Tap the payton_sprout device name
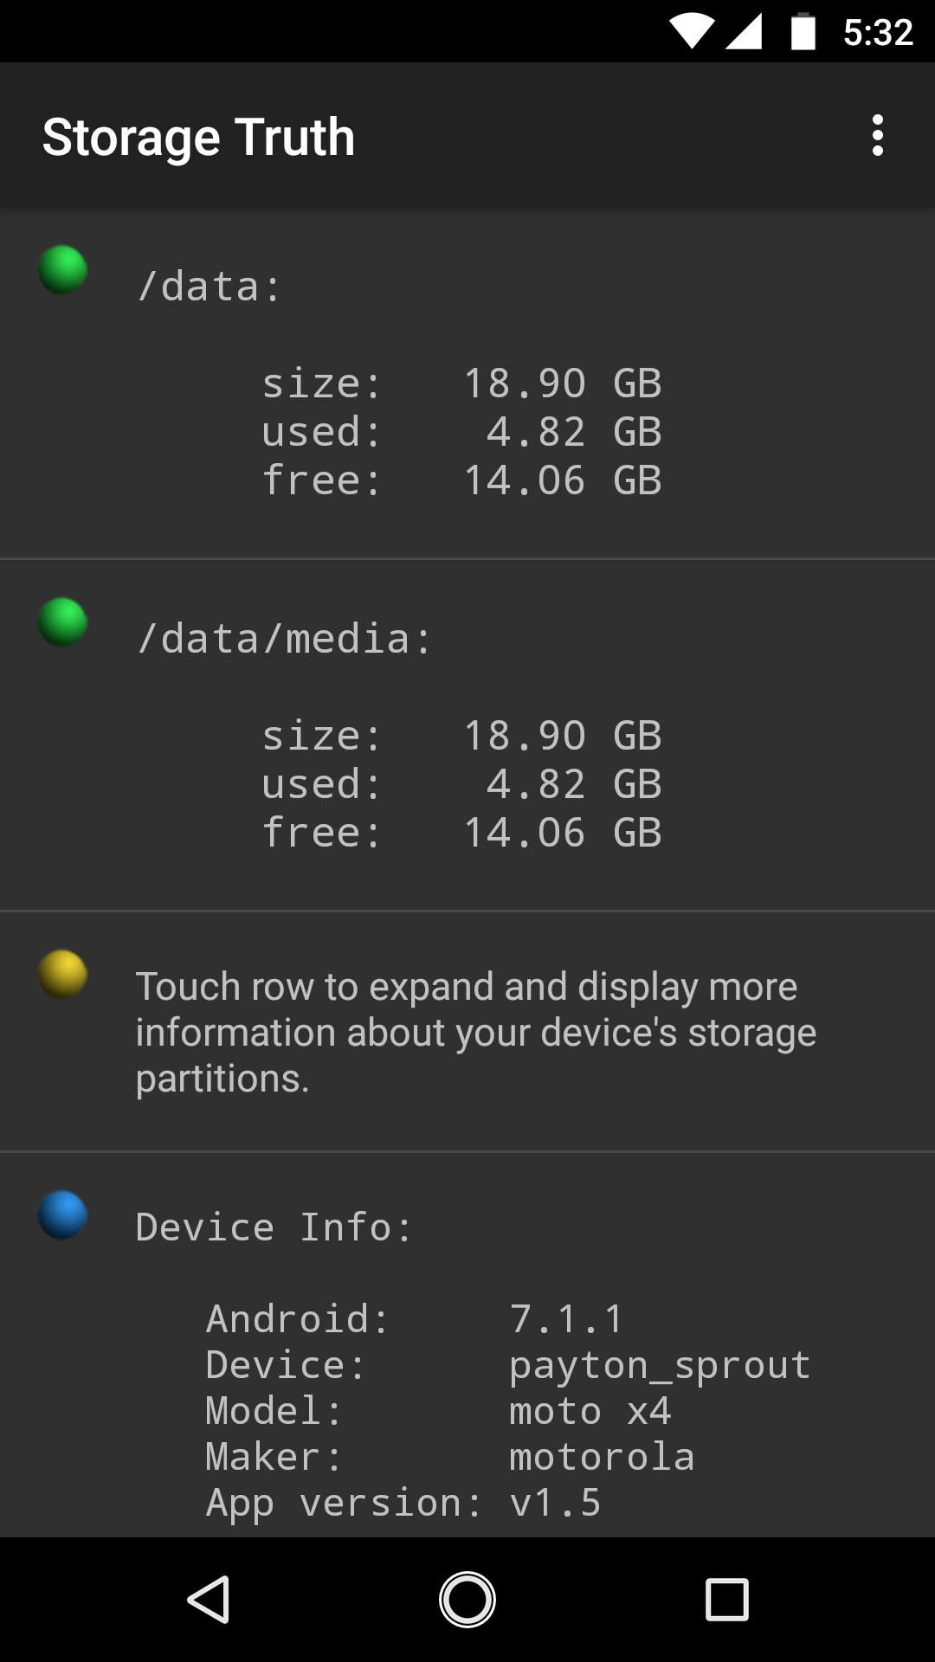This screenshot has height=1662, width=935. (660, 1365)
